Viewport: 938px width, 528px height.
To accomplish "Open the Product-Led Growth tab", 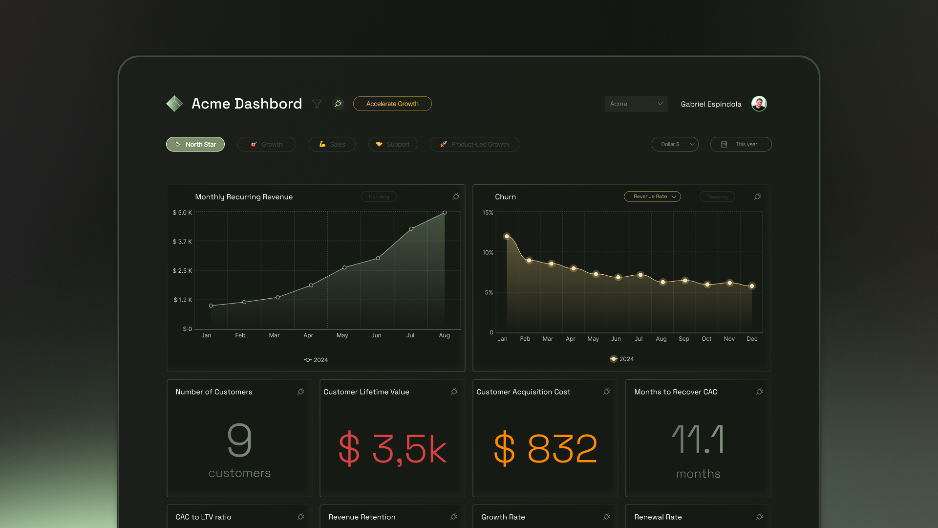I will (x=474, y=144).
